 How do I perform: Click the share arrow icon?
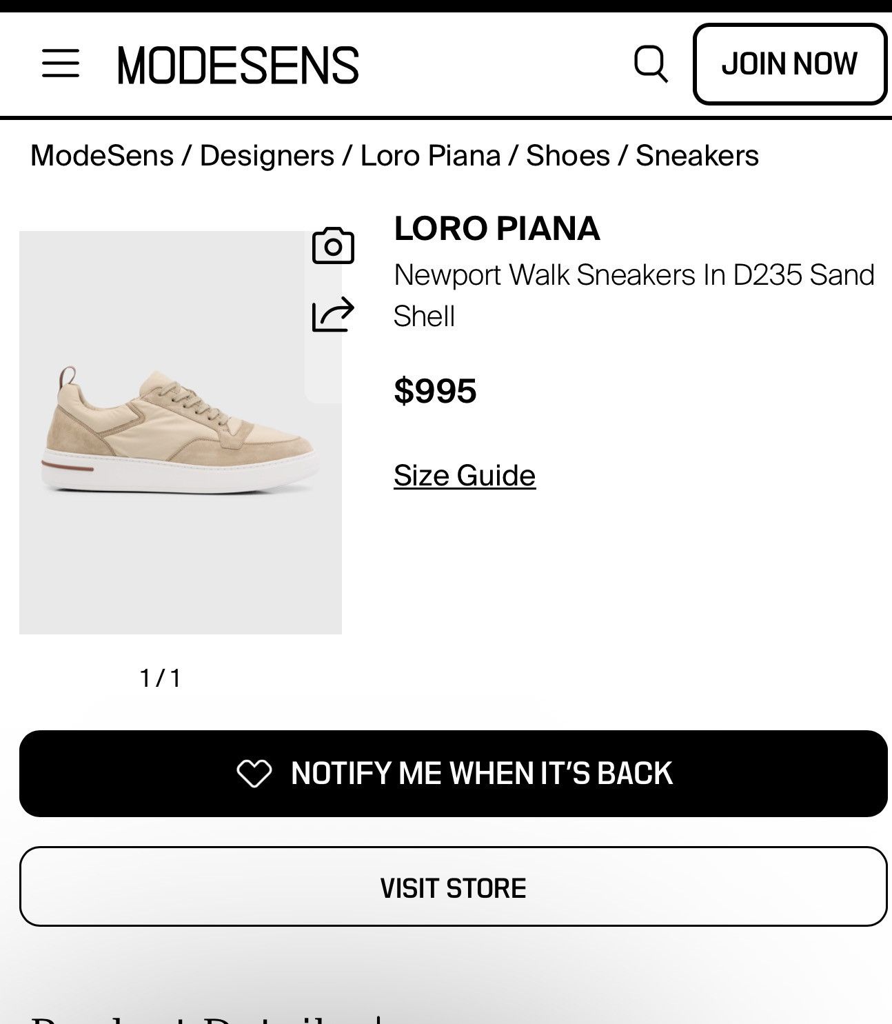point(333,314)
